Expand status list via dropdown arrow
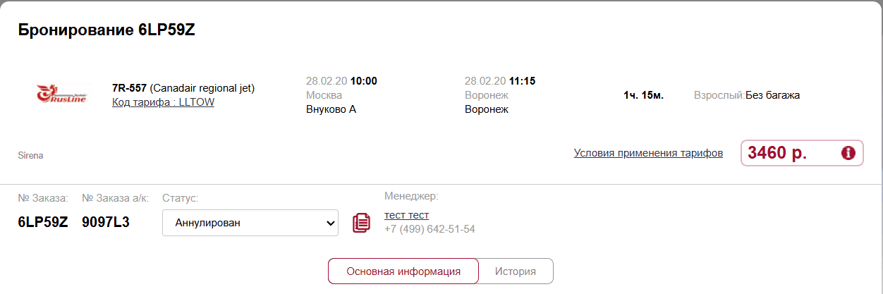This screenshot has height=294, width=883. click(329, 223)
